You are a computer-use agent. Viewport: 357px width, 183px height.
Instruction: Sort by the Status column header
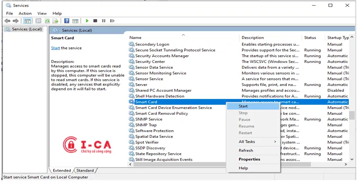click(x=314, y=37)
